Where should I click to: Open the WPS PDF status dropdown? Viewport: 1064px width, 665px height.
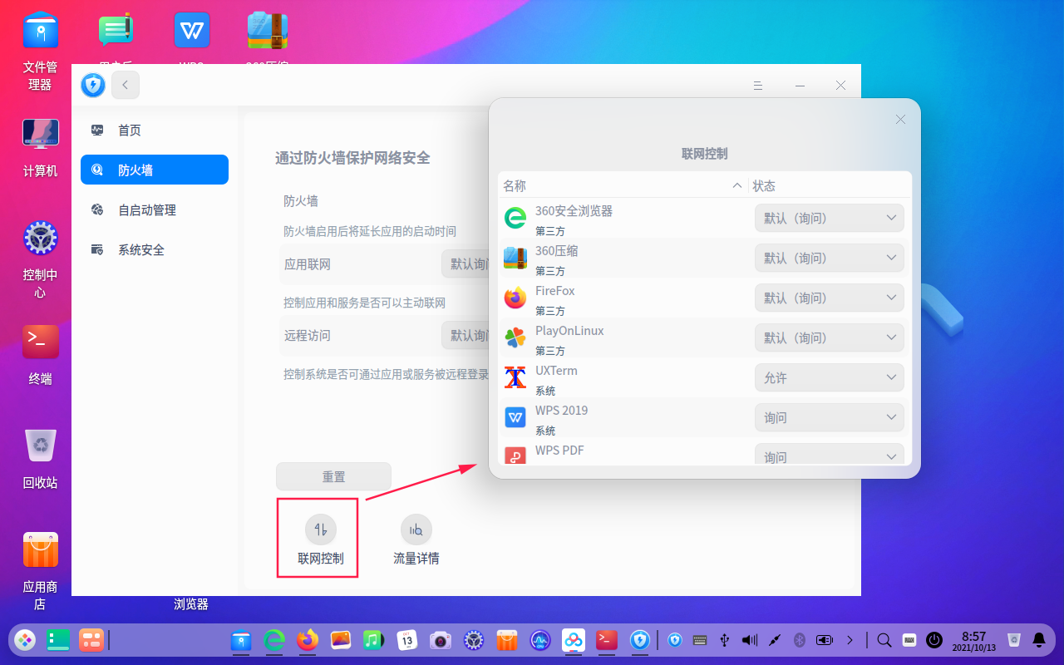(830, 456)
